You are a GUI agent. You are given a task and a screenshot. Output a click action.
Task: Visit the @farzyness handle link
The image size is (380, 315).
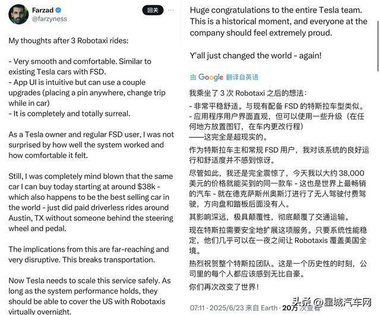pyautogui.click(x=49, y=19)
